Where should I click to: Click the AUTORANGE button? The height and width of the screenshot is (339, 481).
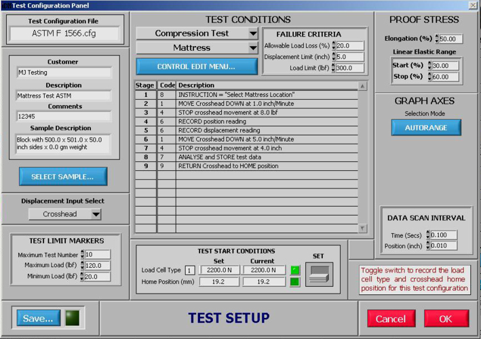click(x=426, y=127)
